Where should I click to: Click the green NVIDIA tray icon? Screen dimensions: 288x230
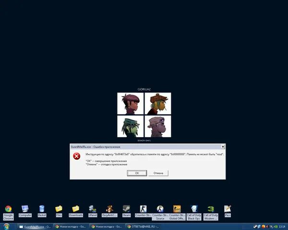pyautogui.click(x=276, y=227)
